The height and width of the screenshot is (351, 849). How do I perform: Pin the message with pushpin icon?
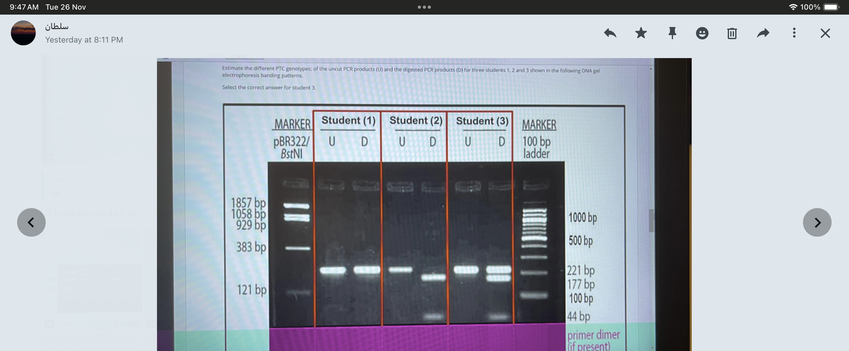(x=672, y=33)
